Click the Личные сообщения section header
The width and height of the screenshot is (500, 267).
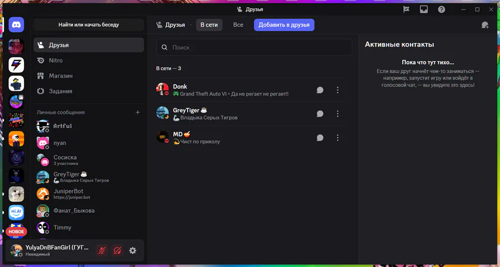pos(61,112)
